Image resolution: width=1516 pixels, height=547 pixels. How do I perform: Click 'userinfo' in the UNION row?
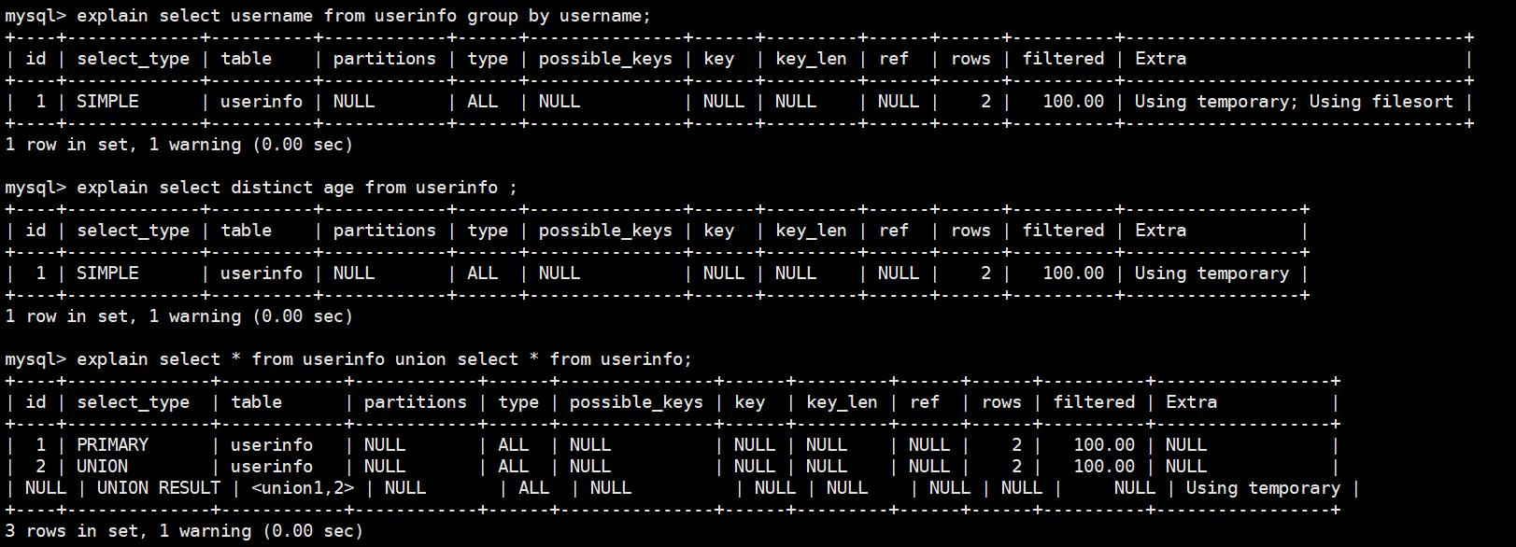[x=272, y=467]
